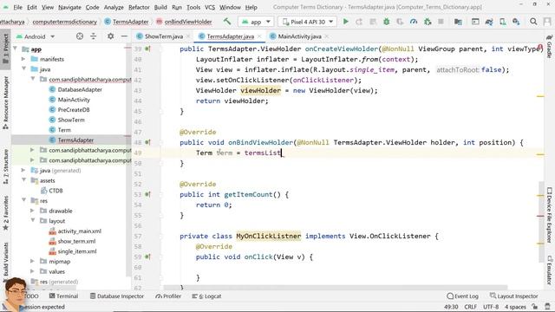Screen dimensions: 555x312
Task: Select CTDB file in assets
Action: click(52, 191)
